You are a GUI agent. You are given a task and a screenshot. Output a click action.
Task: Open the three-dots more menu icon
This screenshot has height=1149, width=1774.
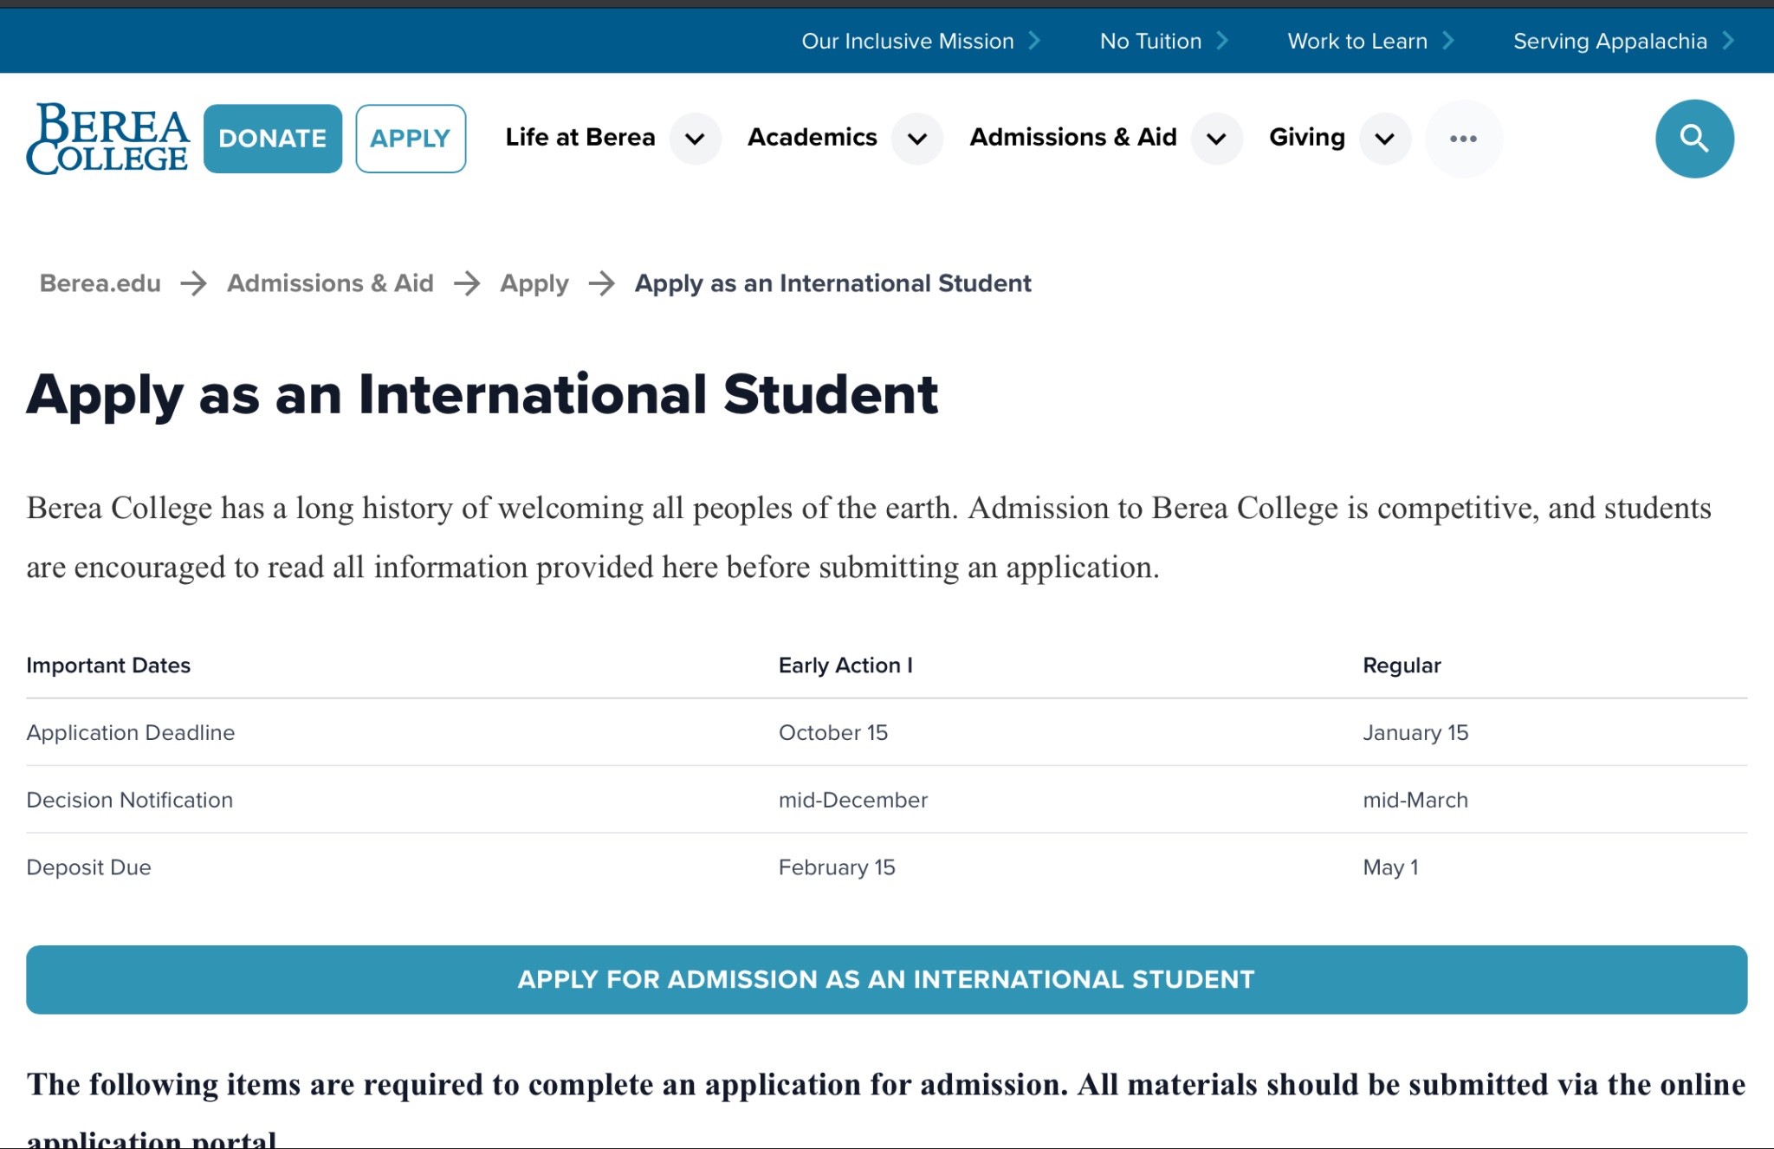click(x=1463, y=139)
